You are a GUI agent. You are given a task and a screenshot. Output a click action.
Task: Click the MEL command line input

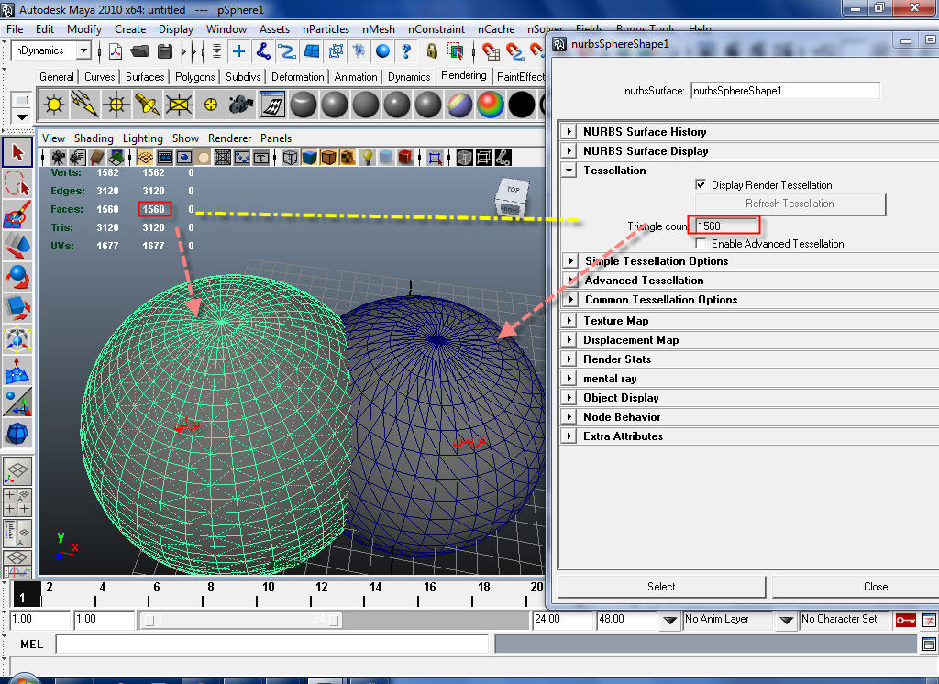[272, 645]
